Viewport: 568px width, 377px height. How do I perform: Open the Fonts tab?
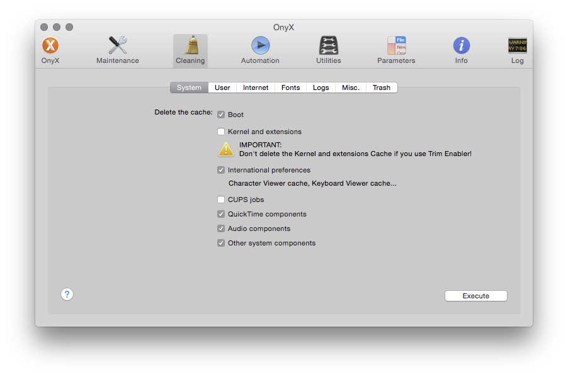(290, 87)
